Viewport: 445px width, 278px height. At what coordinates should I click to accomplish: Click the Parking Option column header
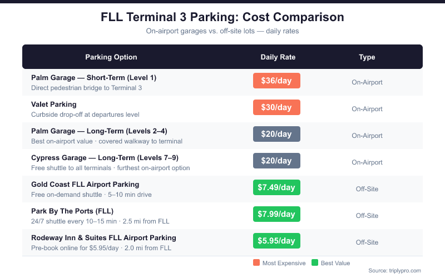(111, 57)
